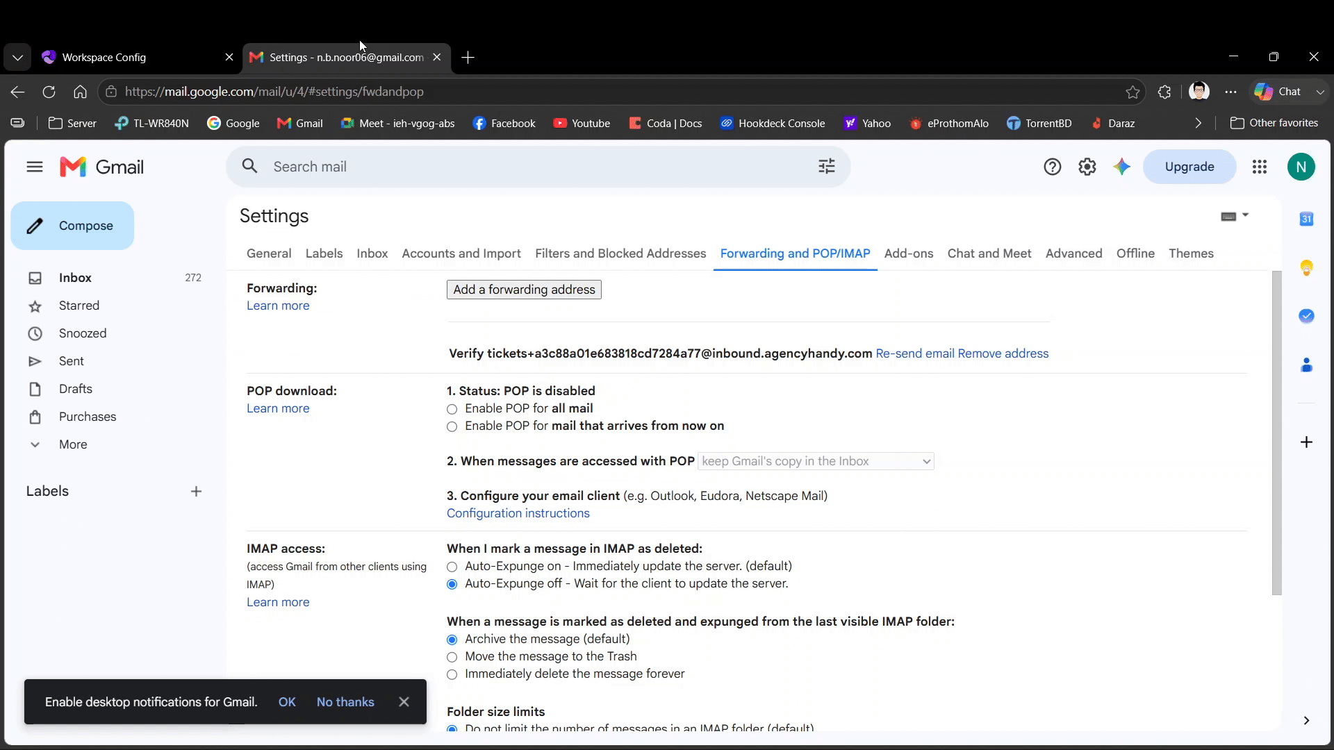This screenshot has width=1334, height=750.
Task: Open the Gemini sparkle icon
Action: coord(1121,167)
